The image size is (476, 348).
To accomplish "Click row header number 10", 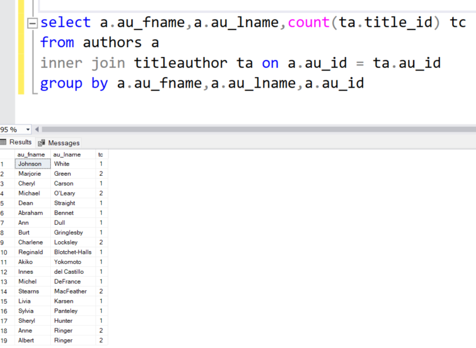I will pos(7,252).
